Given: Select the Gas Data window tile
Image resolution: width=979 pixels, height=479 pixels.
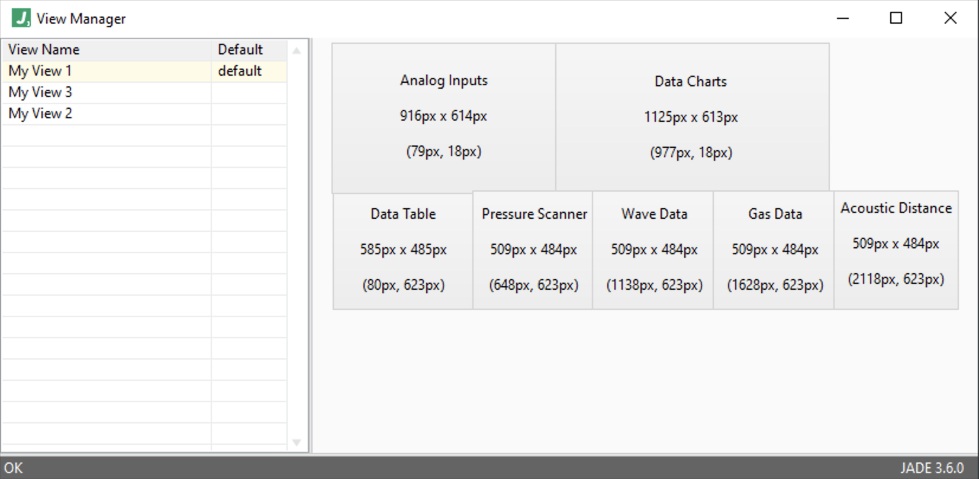Looking at the screenshot, I should tap(774, 251).
